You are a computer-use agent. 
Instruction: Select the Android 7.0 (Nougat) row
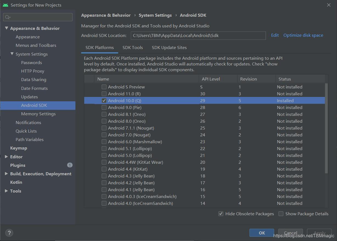coord(204,135)
